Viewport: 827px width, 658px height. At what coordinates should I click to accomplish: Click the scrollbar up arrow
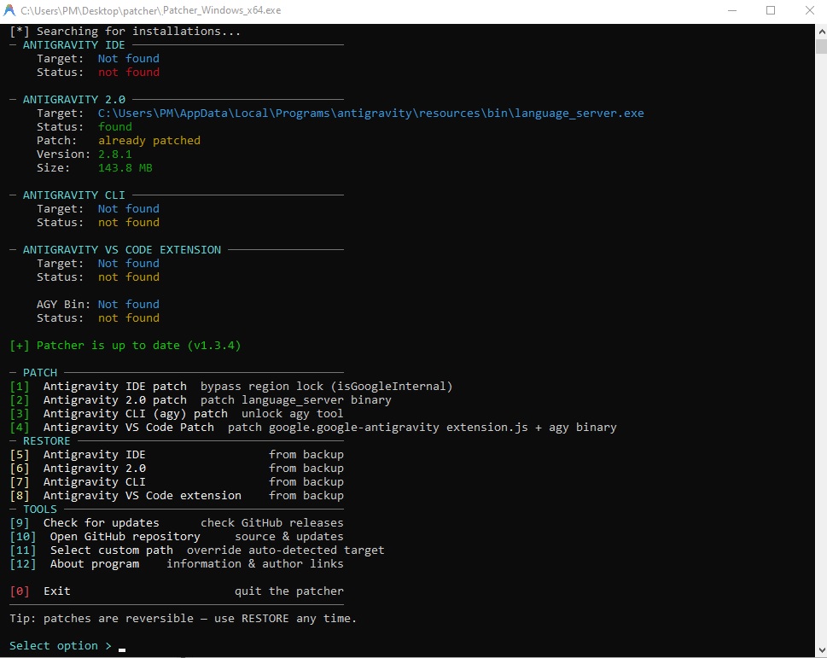tap(821, 31)
